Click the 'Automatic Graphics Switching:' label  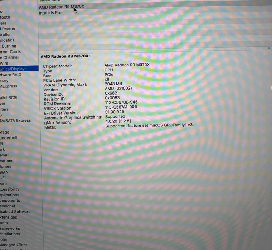(x=73, y=117)
